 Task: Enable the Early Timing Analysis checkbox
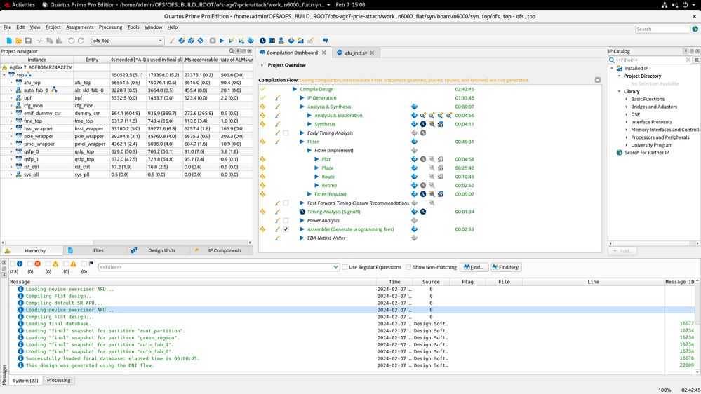coord(286,133)
